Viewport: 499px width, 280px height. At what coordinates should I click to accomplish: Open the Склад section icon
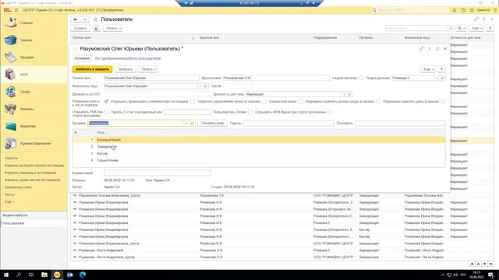[x=10, y=92]
